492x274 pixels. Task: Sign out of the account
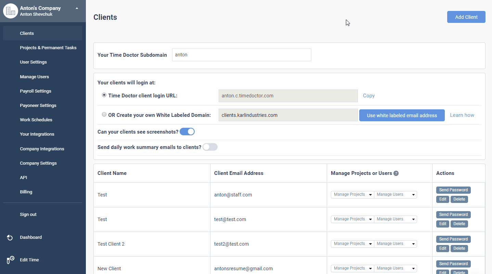(28, 214)
